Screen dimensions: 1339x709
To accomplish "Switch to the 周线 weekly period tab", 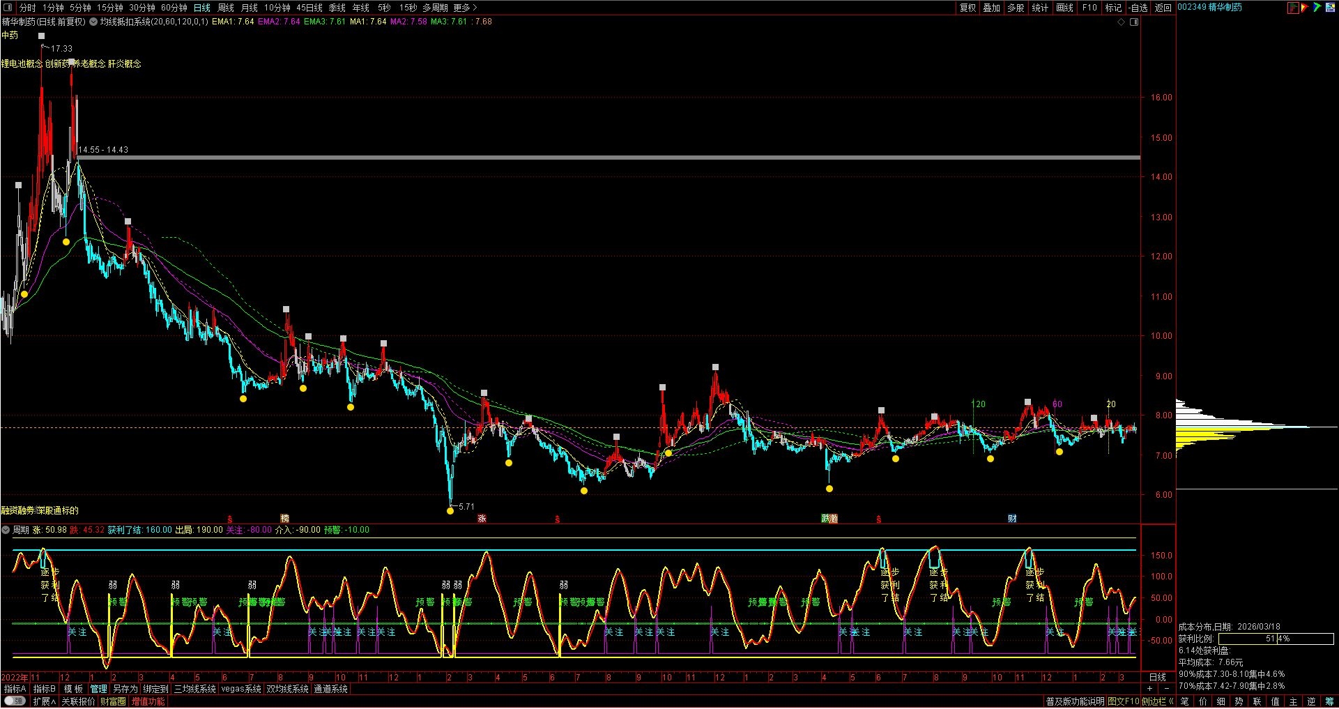I will click(225, 8).
